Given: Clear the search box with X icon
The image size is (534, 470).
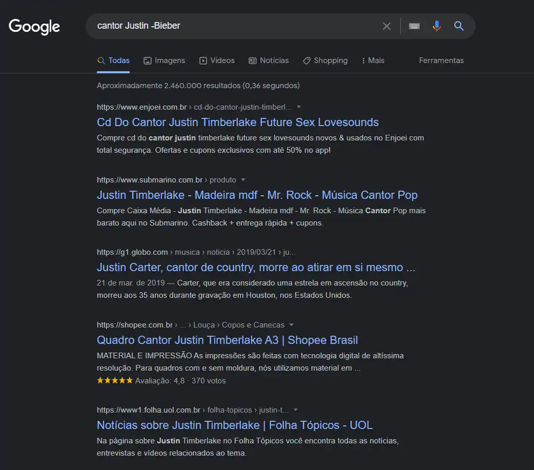Looking at the screenshot, I should pos(386,26).
